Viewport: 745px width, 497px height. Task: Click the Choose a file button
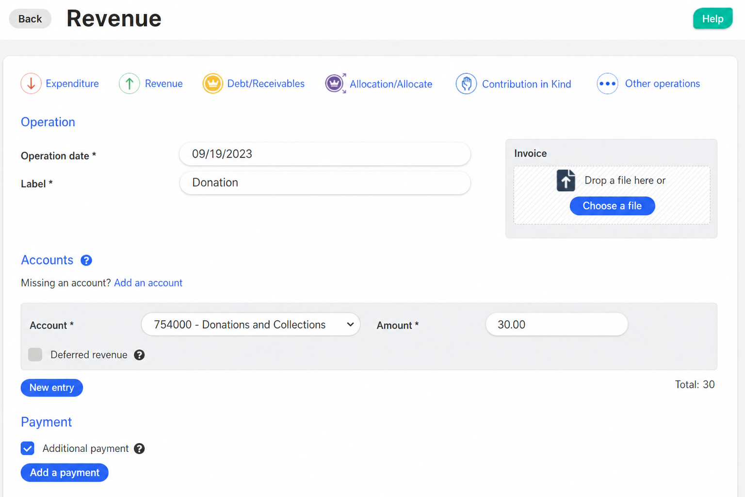pos(612,206)
